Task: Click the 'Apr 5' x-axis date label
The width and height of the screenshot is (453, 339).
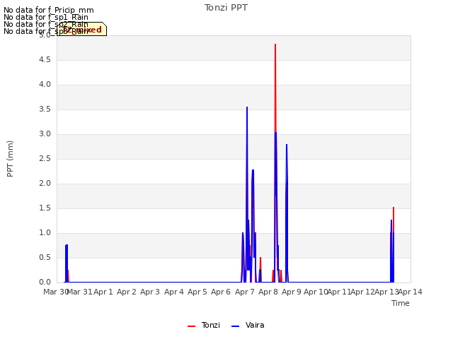Action: click(x=197, y=292)
